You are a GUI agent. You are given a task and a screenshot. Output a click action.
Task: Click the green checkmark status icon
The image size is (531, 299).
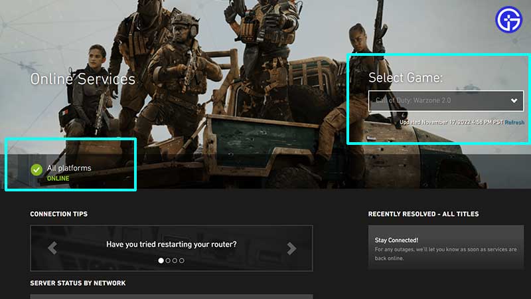tap(37, 169)
